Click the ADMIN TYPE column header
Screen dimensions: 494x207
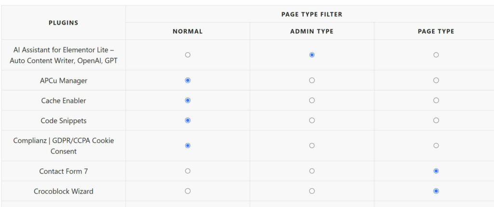(312, 31)
